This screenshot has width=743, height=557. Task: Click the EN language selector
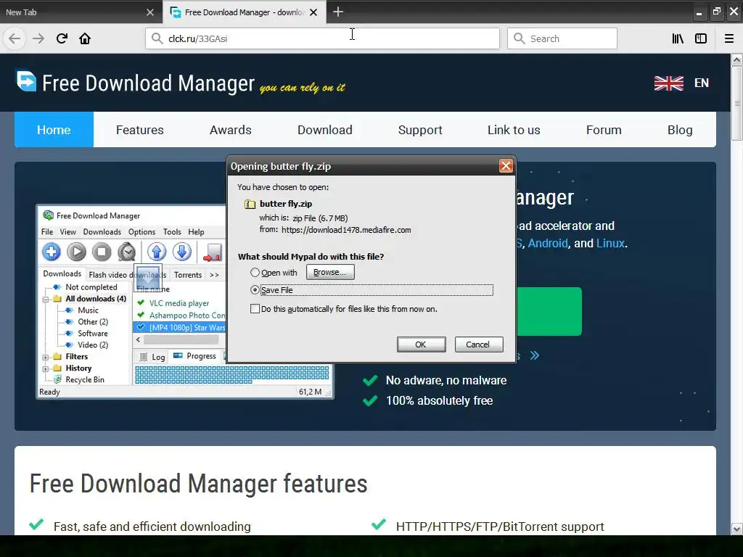[702, 83]
